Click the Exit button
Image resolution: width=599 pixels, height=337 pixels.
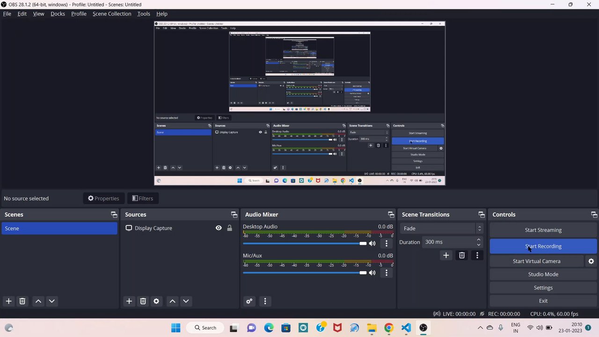pyautogui.click(x=543, y=301)
